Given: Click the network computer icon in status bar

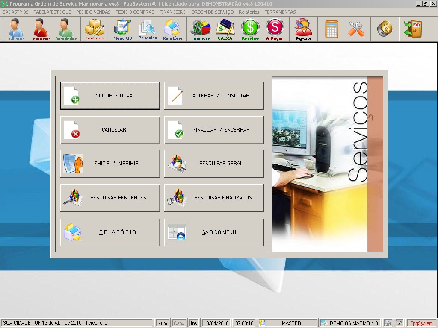Looking at the screenshot, I should pos(399,323).
